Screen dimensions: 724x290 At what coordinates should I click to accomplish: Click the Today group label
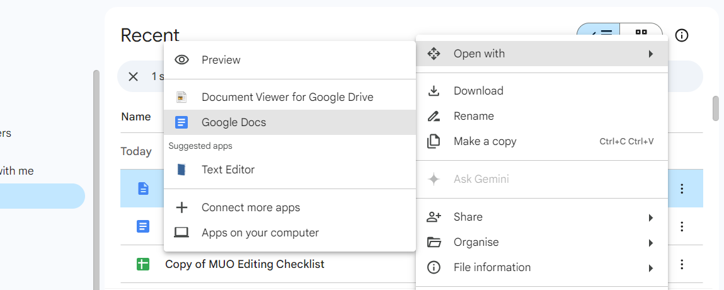click(136, 151)
